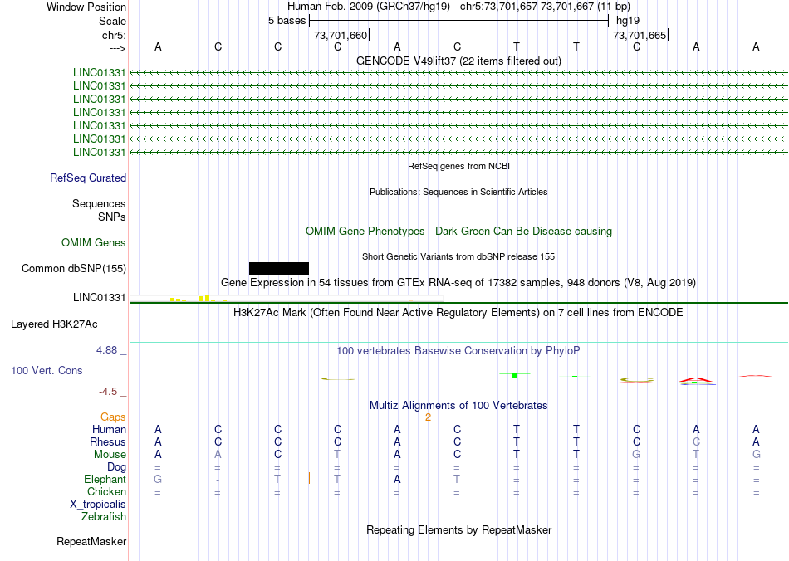This screenshot has width=789, height=561.
Task: Open Multiz Alignments of 100 Vertebrates title
Action: click(x=458, y=405)
